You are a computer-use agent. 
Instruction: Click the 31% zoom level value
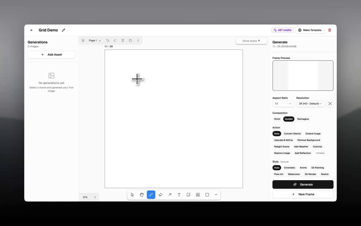point(85,197)
